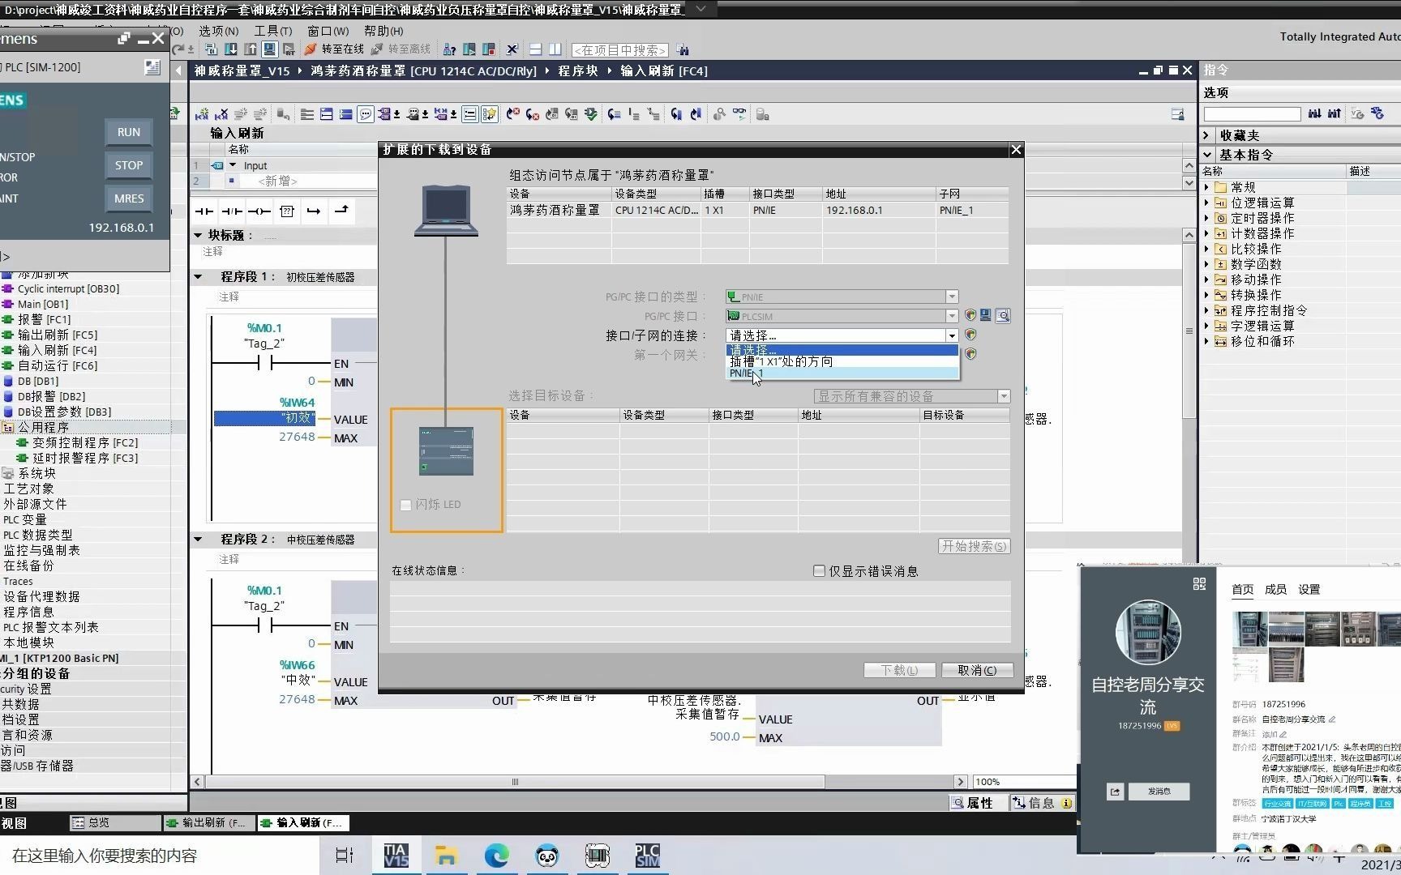Click the upload from device toolbar icon

[x=251, y=49]
